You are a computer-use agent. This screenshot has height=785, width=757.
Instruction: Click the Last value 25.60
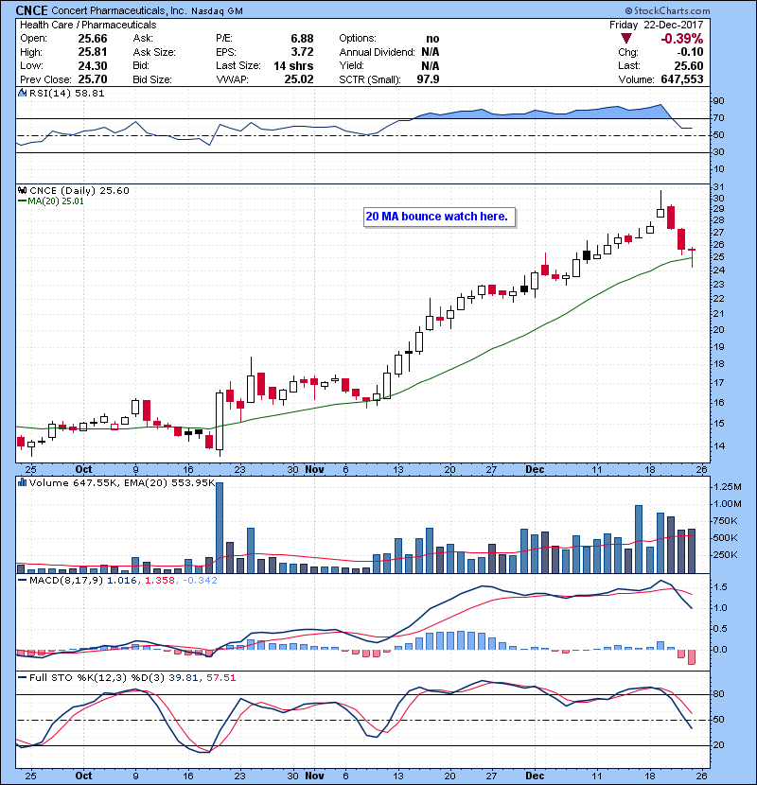coord(689,65)
